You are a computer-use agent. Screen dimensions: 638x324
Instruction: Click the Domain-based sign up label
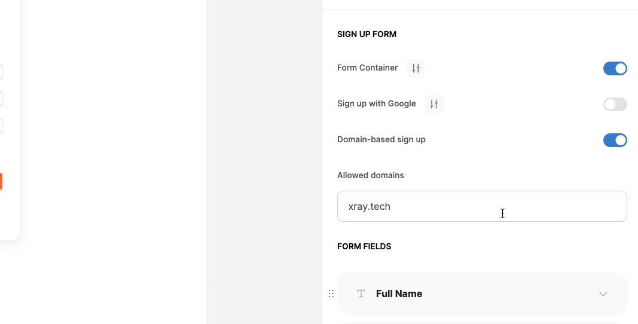pos(381,140)
